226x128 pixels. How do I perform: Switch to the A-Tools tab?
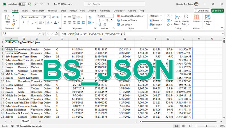pos(92,11)
